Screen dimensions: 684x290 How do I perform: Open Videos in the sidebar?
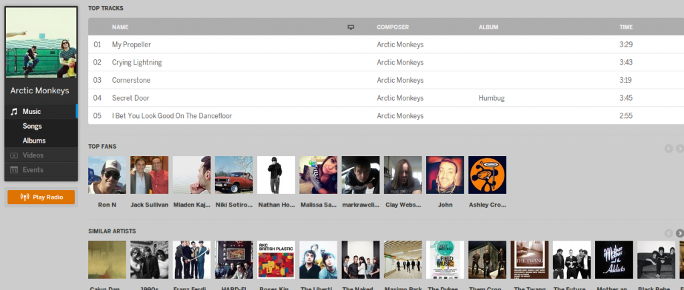pyautogui.click(x=41, y=155)
